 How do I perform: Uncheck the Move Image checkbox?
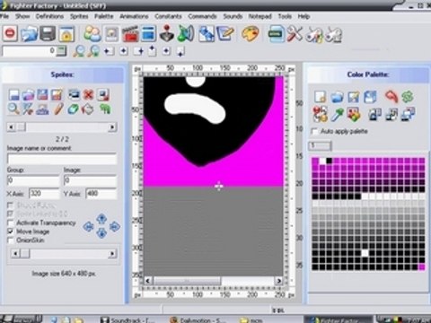11,231
